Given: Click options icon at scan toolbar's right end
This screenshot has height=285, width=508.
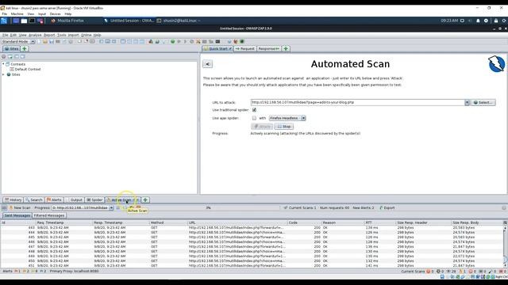Looking at the screenshot, I should 504,207.
